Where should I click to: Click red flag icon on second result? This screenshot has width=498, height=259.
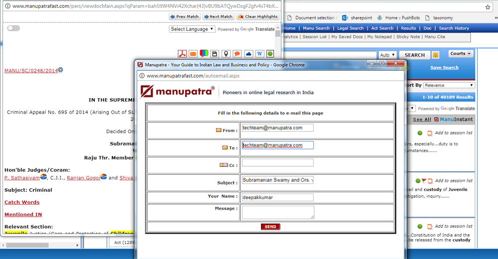424,181
